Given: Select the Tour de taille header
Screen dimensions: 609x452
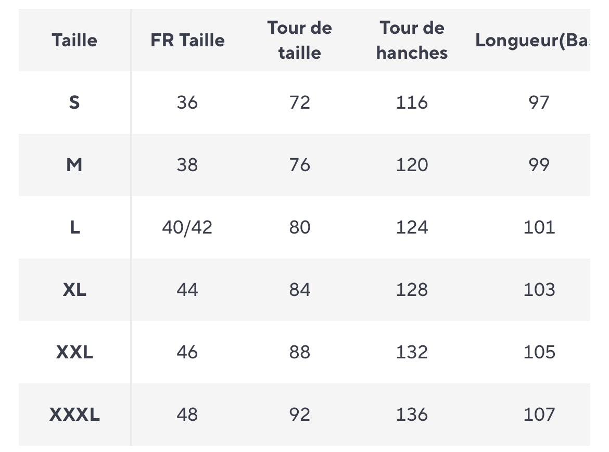Looking at the screenshot, I should point(299,41).
